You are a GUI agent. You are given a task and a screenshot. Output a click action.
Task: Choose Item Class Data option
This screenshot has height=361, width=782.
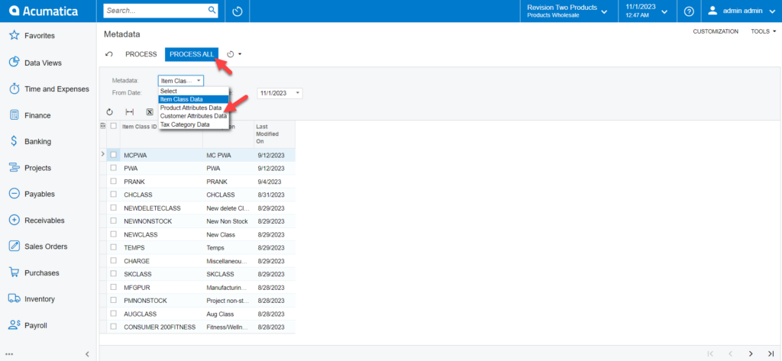coord(193,99)
